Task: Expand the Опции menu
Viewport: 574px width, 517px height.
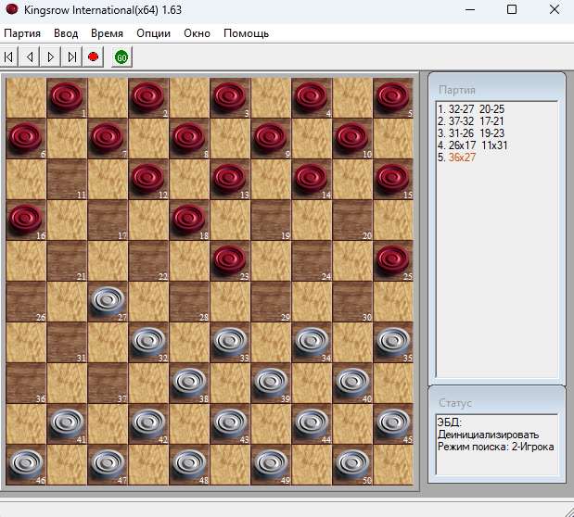Action: 153,33
